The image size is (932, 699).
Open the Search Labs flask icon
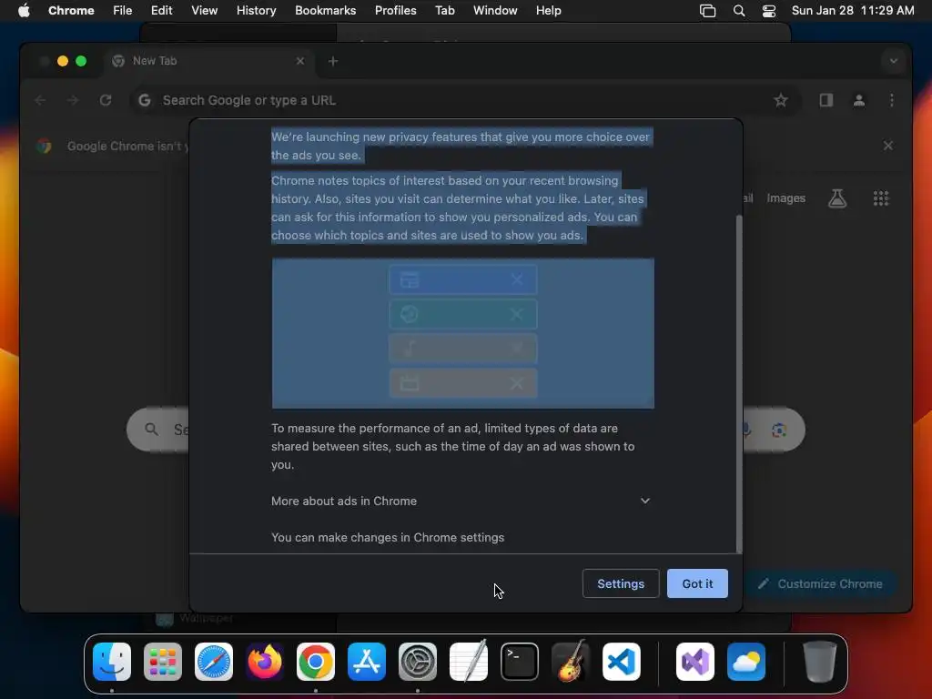pos(837,198)
